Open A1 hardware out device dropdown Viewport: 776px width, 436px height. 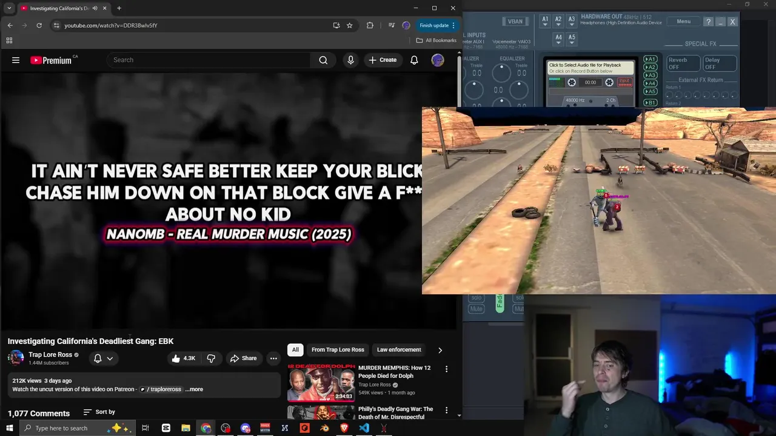pos(545,22)
